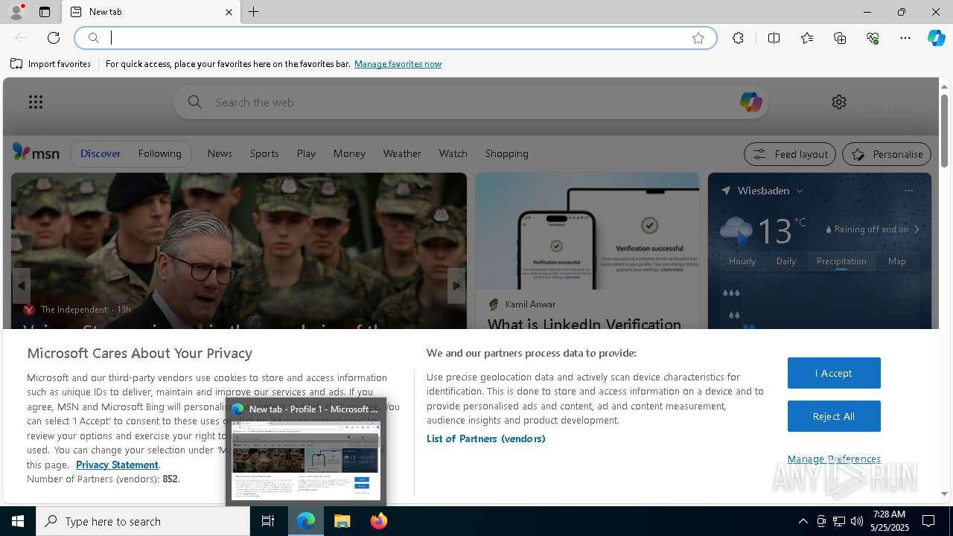The width and height of the screenshot is (953, 536).
Task: Click the Search the web box
Action: (471, 102)
